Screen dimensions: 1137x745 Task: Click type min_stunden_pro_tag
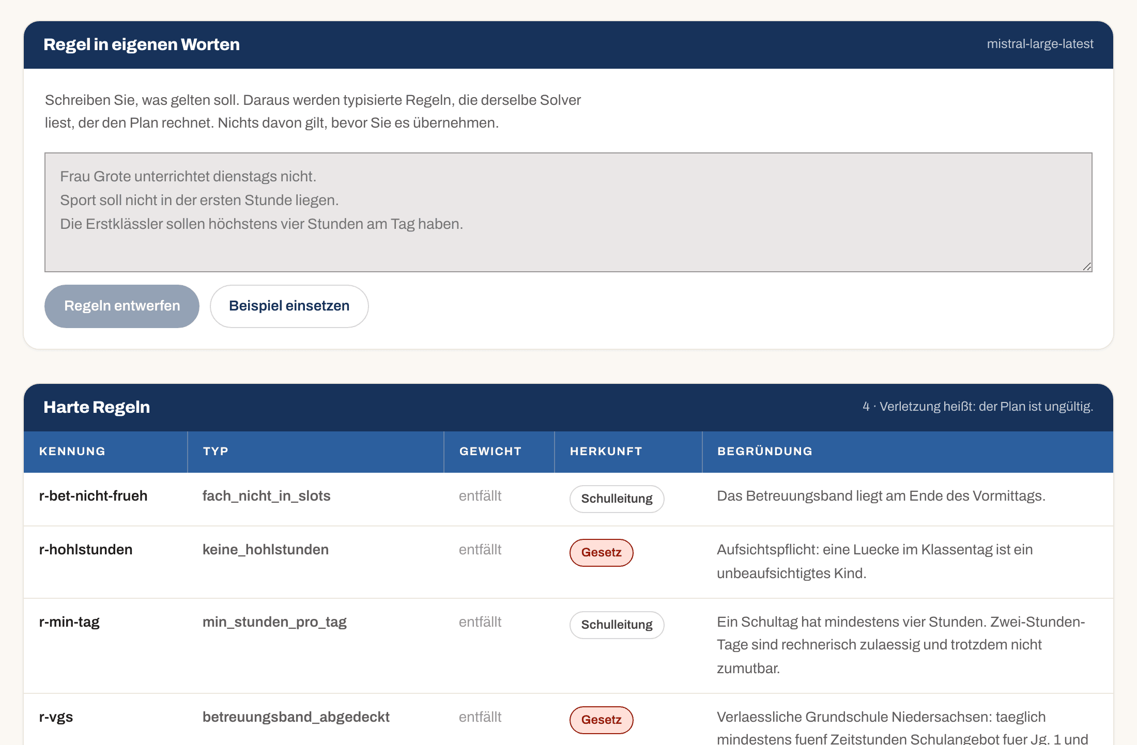click(274, 622)
